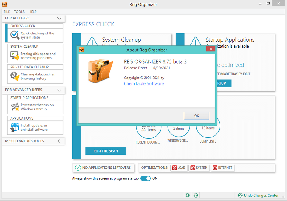Click the Private Data Cleanup icon

[15, 76]
